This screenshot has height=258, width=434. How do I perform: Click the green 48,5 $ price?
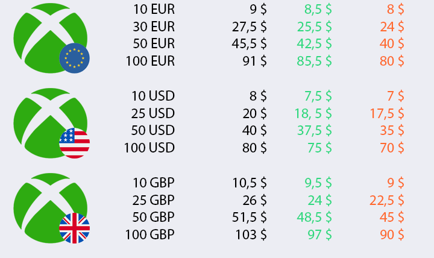tap(314, 217)
